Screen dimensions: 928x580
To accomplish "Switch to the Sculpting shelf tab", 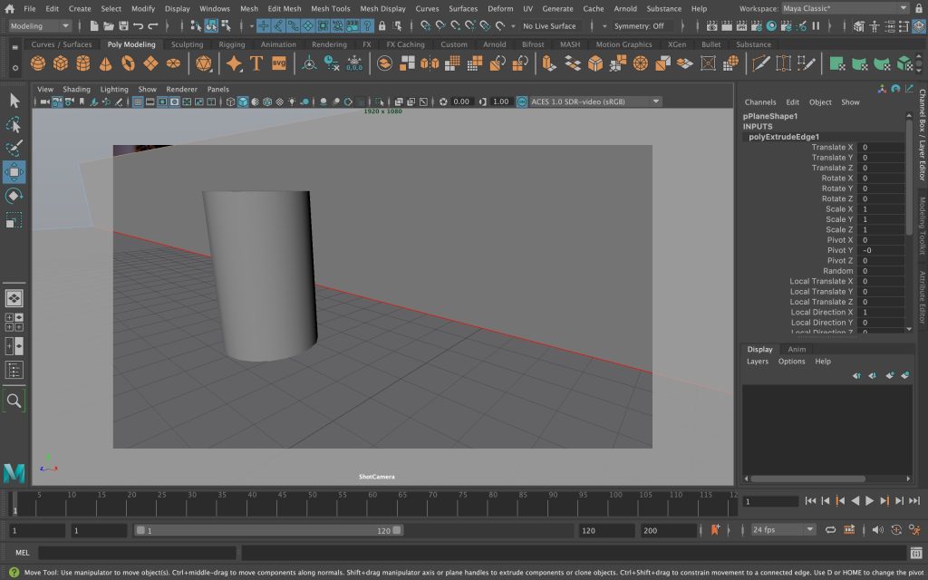I will pos(187,44).
